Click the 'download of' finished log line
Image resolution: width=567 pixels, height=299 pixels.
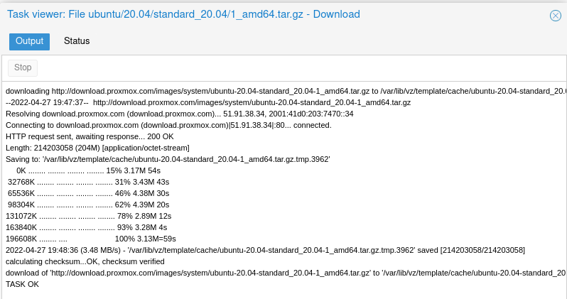point(284,273)
